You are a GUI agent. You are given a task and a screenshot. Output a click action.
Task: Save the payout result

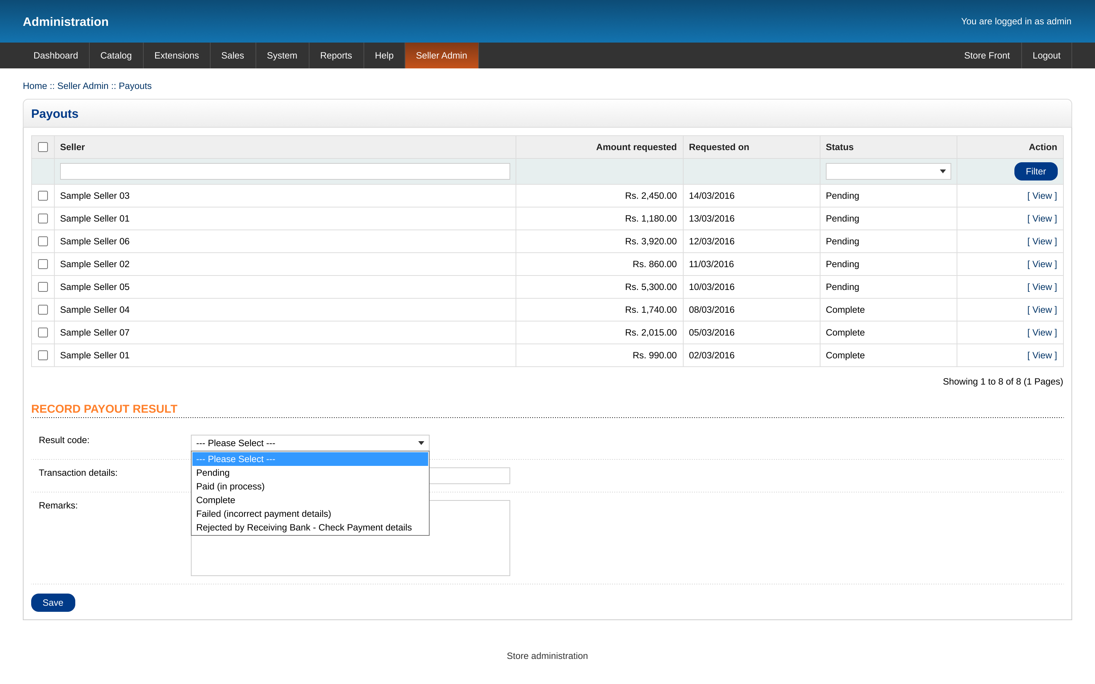point(53,603)
